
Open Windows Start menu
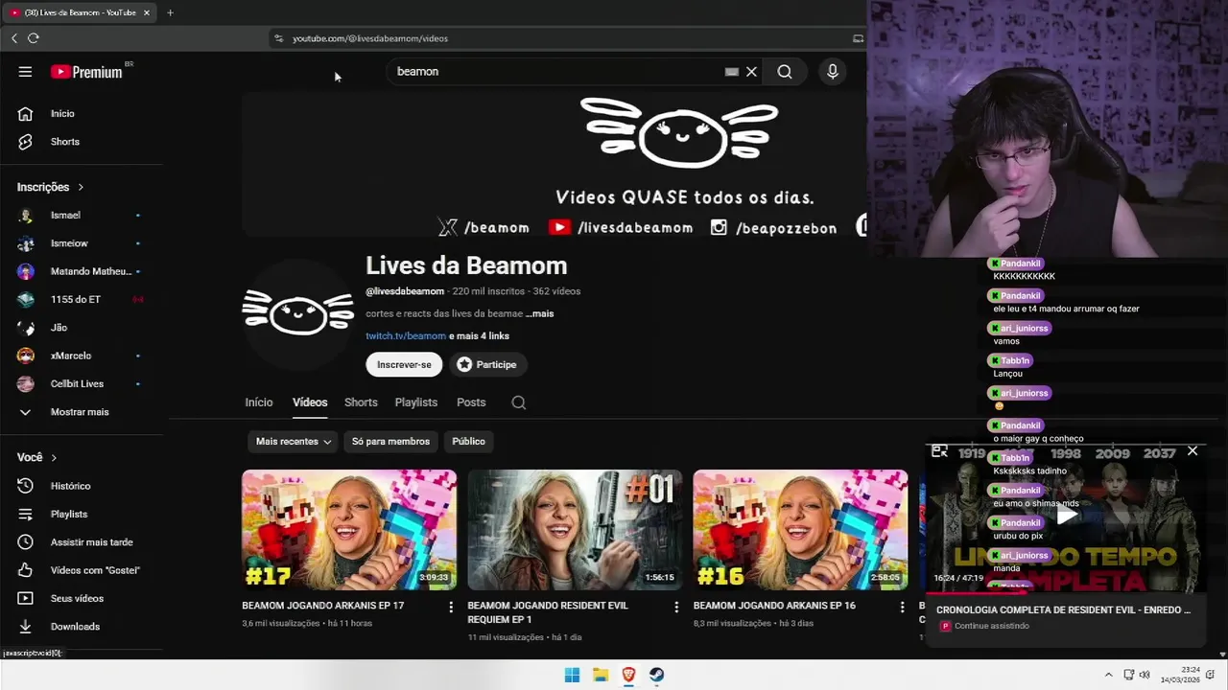tap(572, 675)
